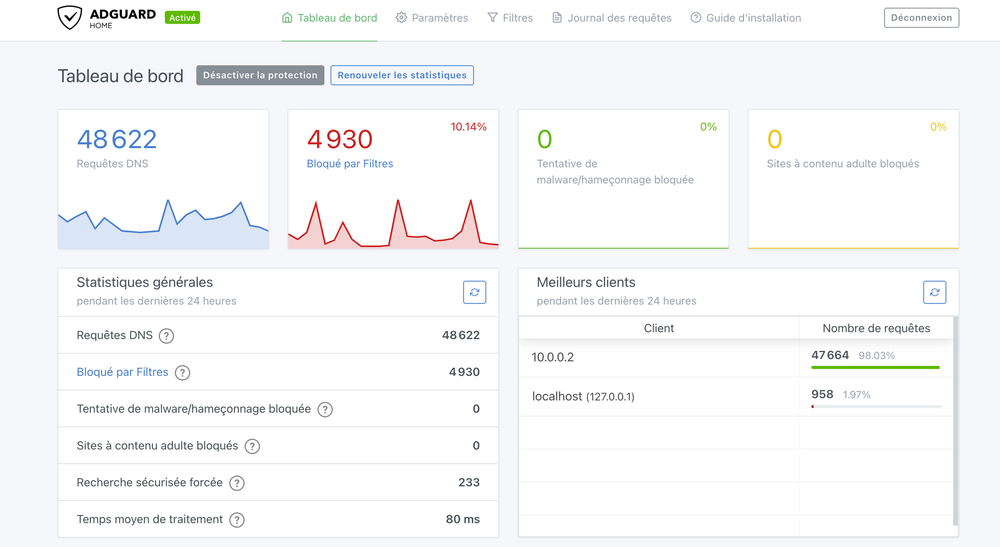This screenshot has width=1000, height=547.
Task: Click the Tentative de malware/hameçonnage bloquée card
Action: (x=623, y=179)
